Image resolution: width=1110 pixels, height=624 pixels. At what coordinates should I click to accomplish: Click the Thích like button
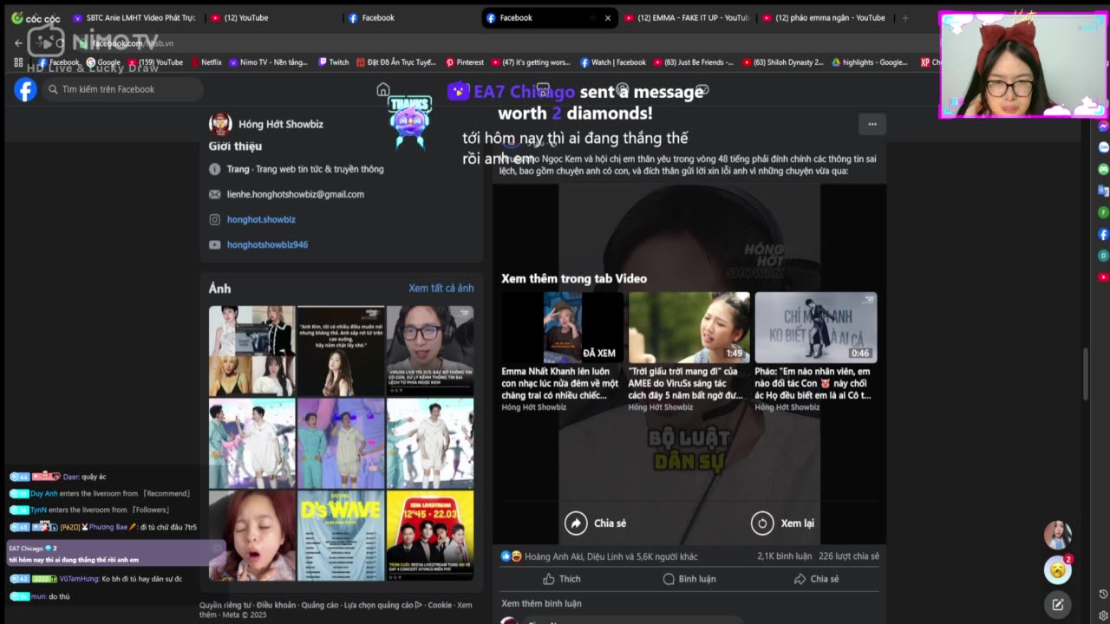[x=561, y=579]
